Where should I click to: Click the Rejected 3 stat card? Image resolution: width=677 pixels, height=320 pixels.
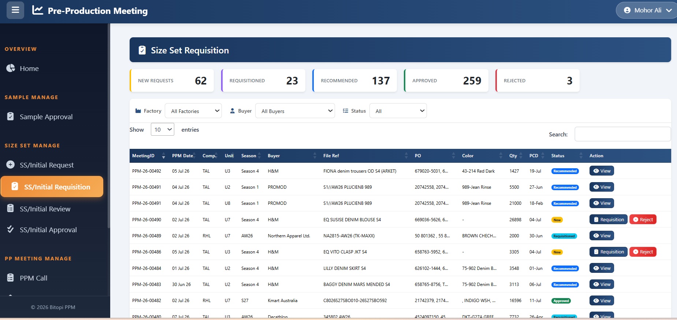click(x=537, y=80)
